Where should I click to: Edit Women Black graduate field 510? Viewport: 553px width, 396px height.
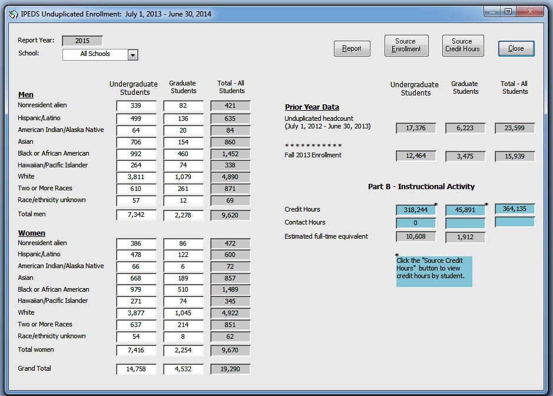[183, 290]
